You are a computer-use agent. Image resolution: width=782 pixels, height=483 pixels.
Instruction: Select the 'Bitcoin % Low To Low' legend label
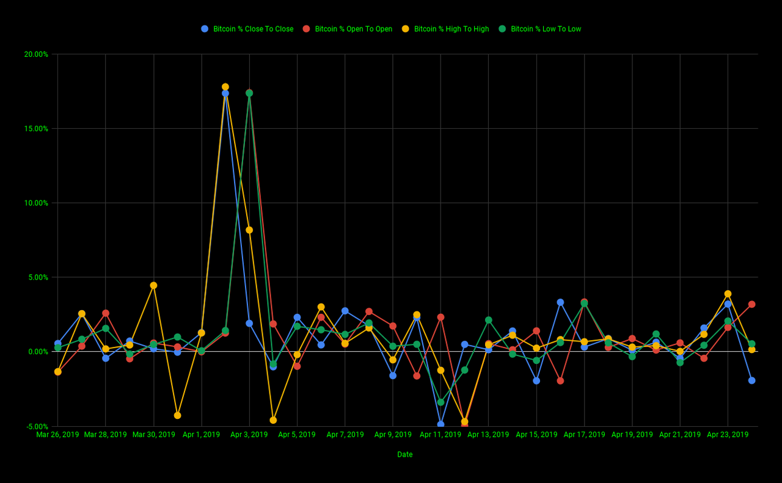(x=546, y=29)
